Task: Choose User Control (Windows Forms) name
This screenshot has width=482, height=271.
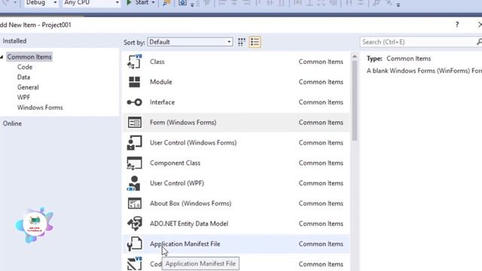Action: [x=194, y=143]
